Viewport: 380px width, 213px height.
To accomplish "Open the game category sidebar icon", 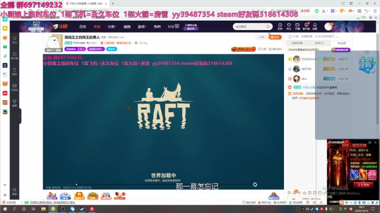I will [15, 72].
